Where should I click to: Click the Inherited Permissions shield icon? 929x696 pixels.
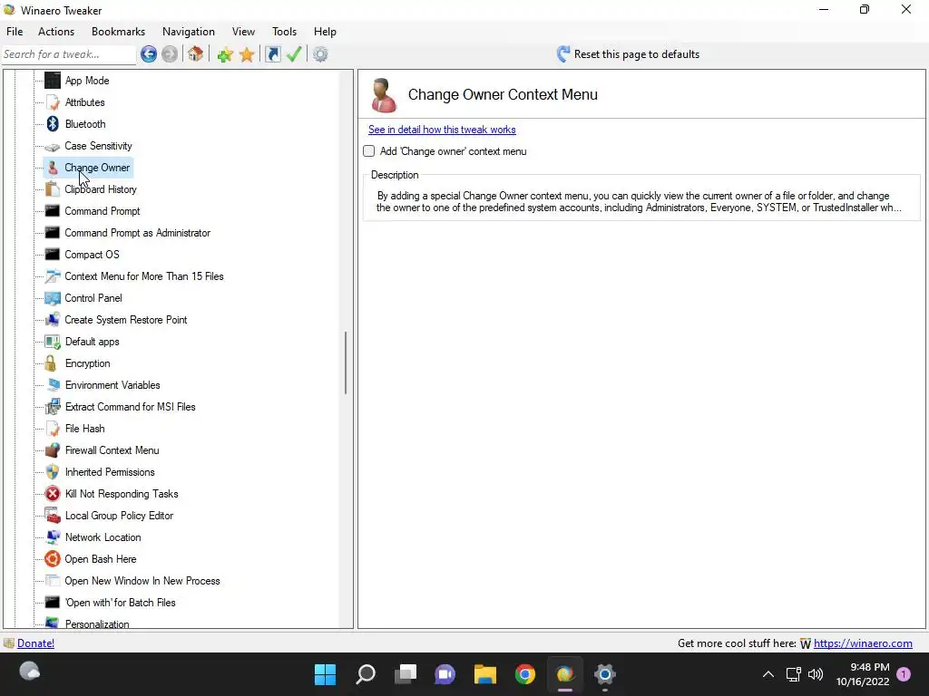53,471
